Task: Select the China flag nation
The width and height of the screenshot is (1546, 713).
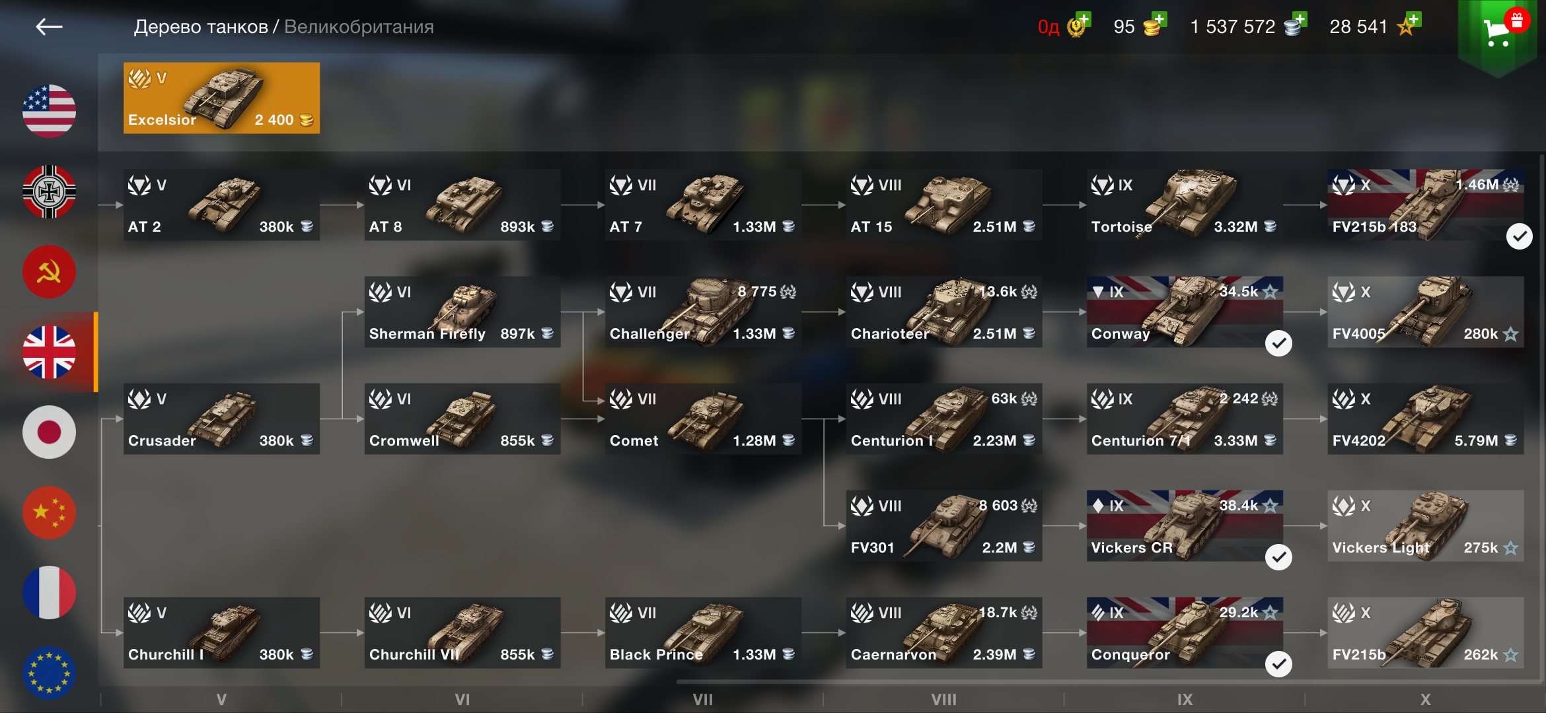Action: [x=49, y=512]
